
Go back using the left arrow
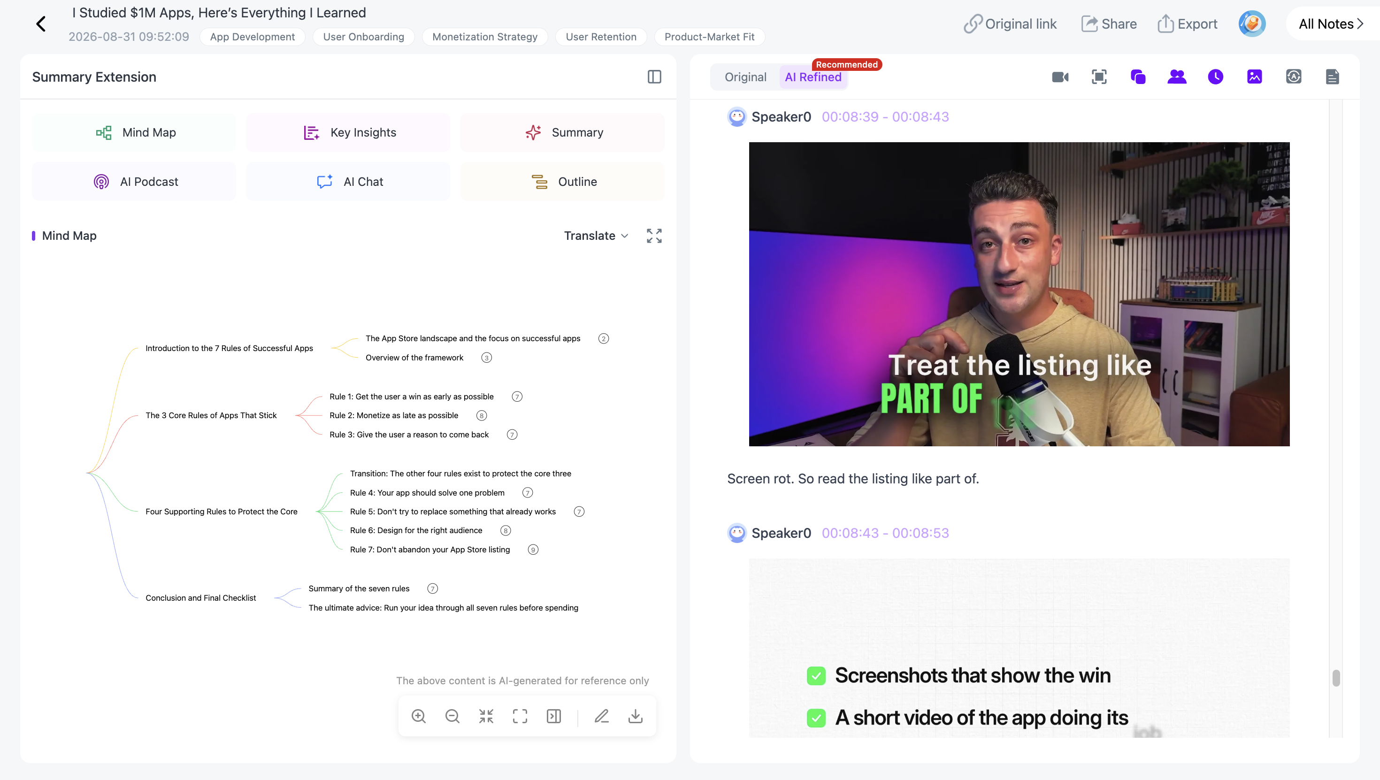[41, 23]
